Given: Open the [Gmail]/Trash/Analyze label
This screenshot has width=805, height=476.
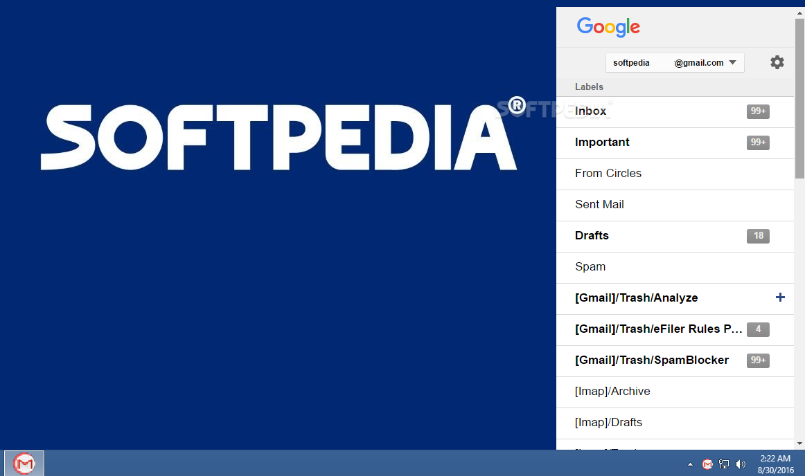Looking at the screenshot, I should pyautogui.click(x=675, y=299).
